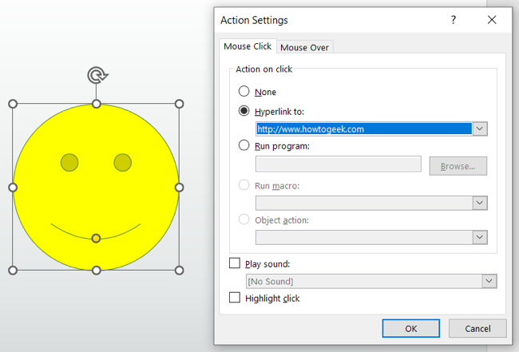Click the Cancel button
This screenshot has height=352, width=519.
click(477, 329)
